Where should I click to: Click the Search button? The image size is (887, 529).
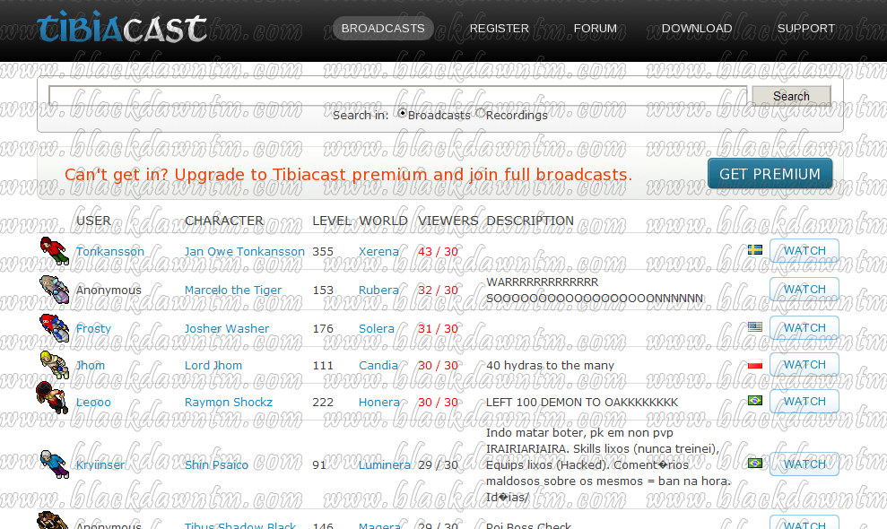(x=791, y=96)
